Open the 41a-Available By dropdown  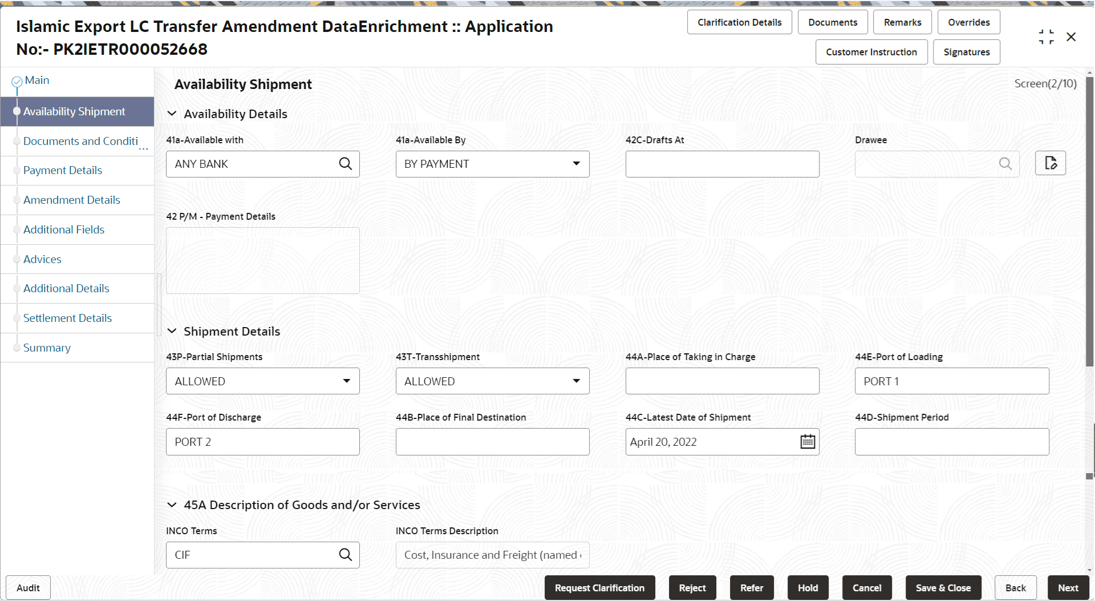point(576,164)
